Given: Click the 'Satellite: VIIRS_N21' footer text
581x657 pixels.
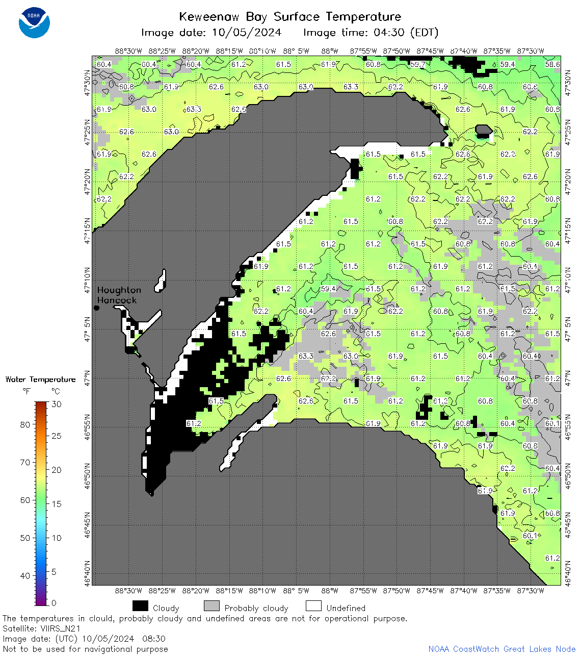Looking at the screenshot, I should (x=41, y=628).
